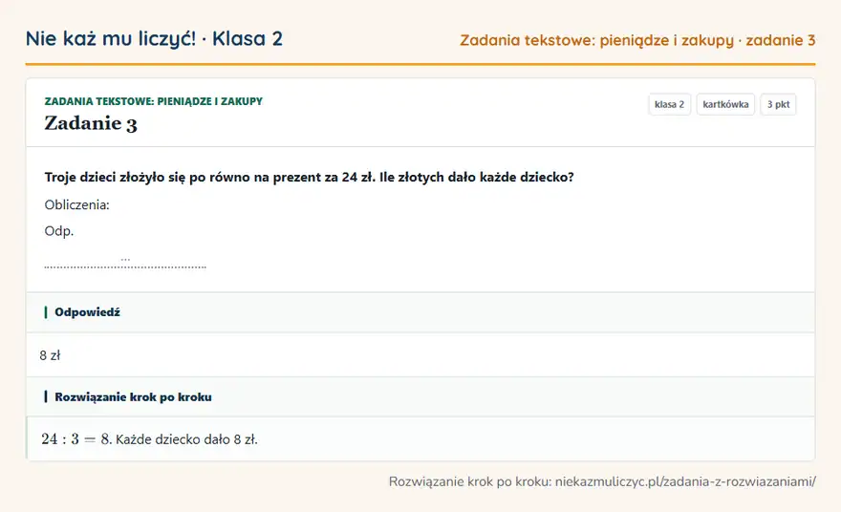Click the green 'ZADANIA TEKSTOWE: PIENIĄDZE I ZAKUPY' category label
The height and width of the screenshot is (512, 841).
(x=154, y=101)
